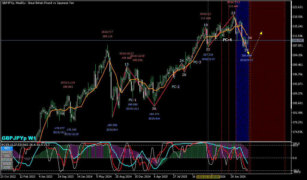Screen dimensions: 307x180
Task: Select the PC-3 chart label
Action: click(197, 62)
